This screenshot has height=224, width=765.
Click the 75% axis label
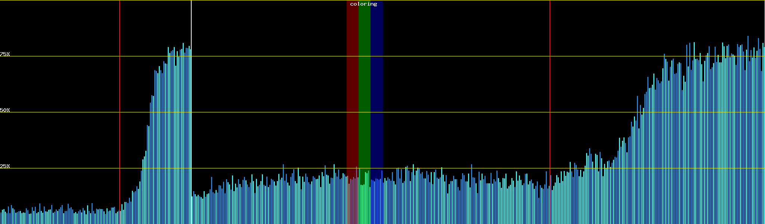(x=5, y=54)
